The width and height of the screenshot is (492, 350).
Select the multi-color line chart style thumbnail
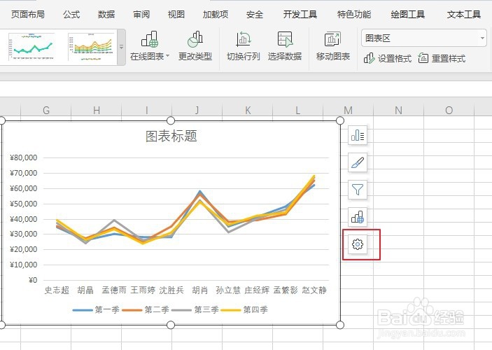point(91,47)
